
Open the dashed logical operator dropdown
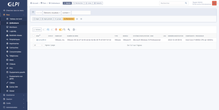39,13
